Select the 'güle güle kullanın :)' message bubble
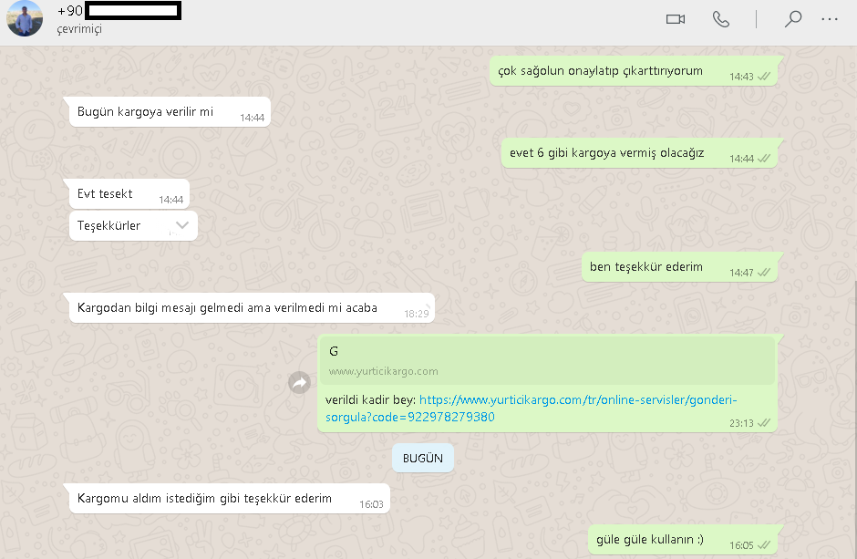Image resolution: width=857 pixels, height=559 pixels. click(x=683, y=540)
